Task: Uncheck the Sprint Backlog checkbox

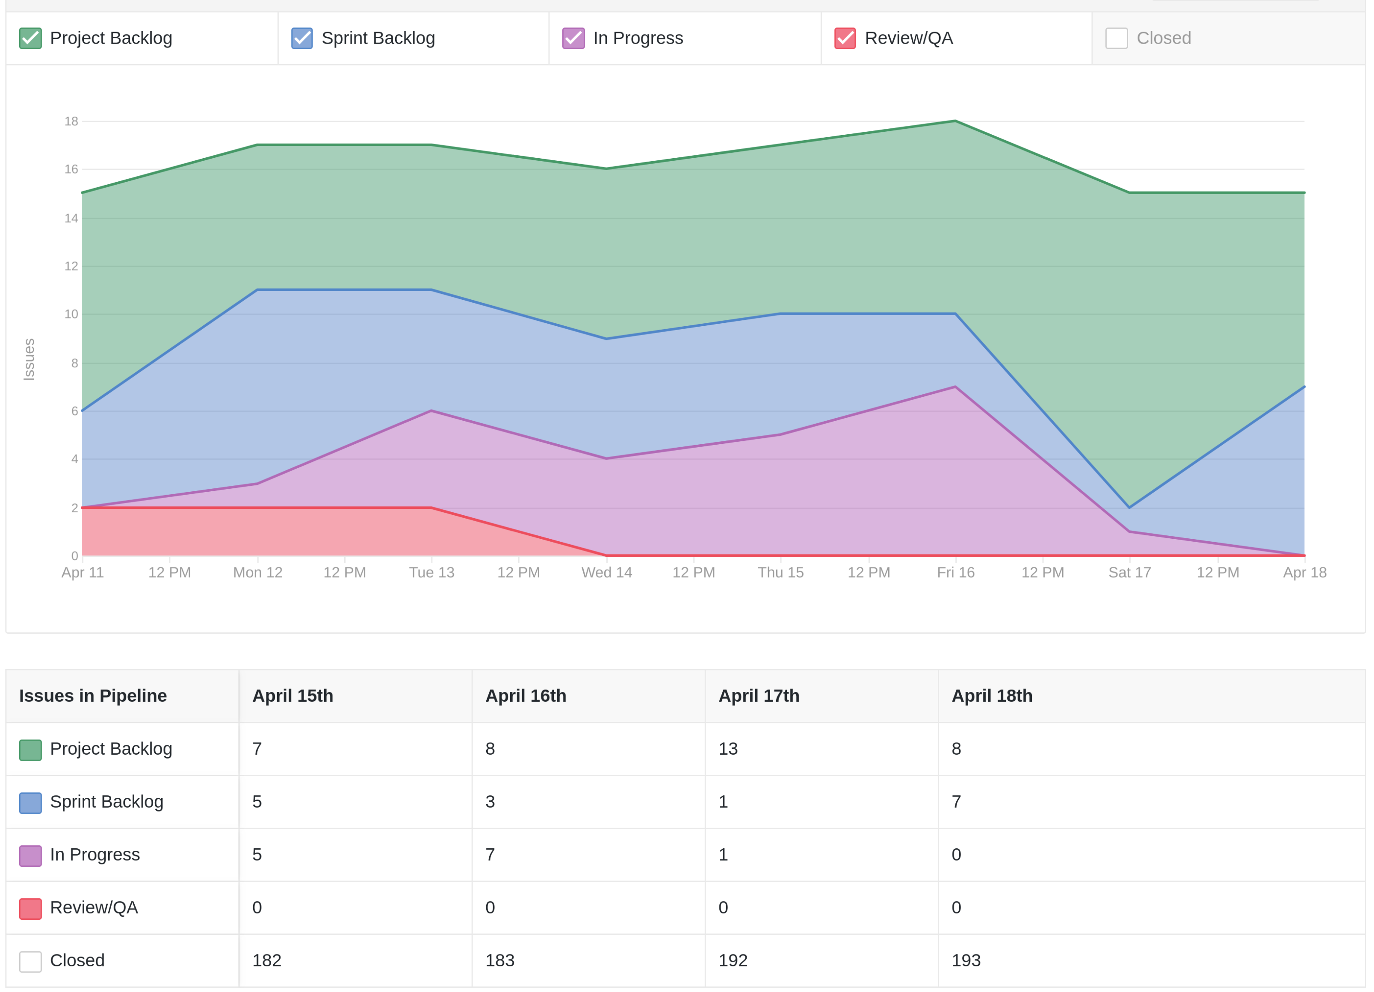Action: (302, 38)
